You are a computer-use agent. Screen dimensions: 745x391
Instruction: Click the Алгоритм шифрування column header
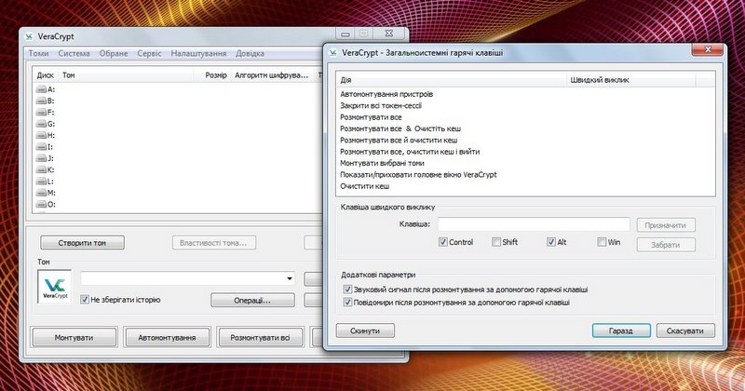click(272, 75)
